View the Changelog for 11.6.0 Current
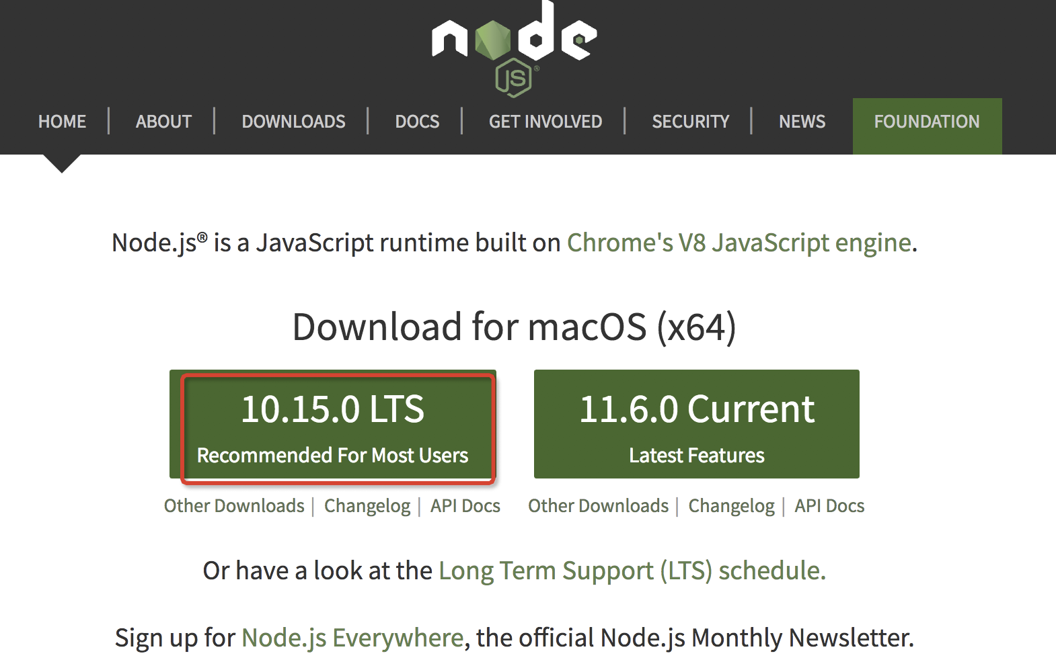 pos(731,506)
